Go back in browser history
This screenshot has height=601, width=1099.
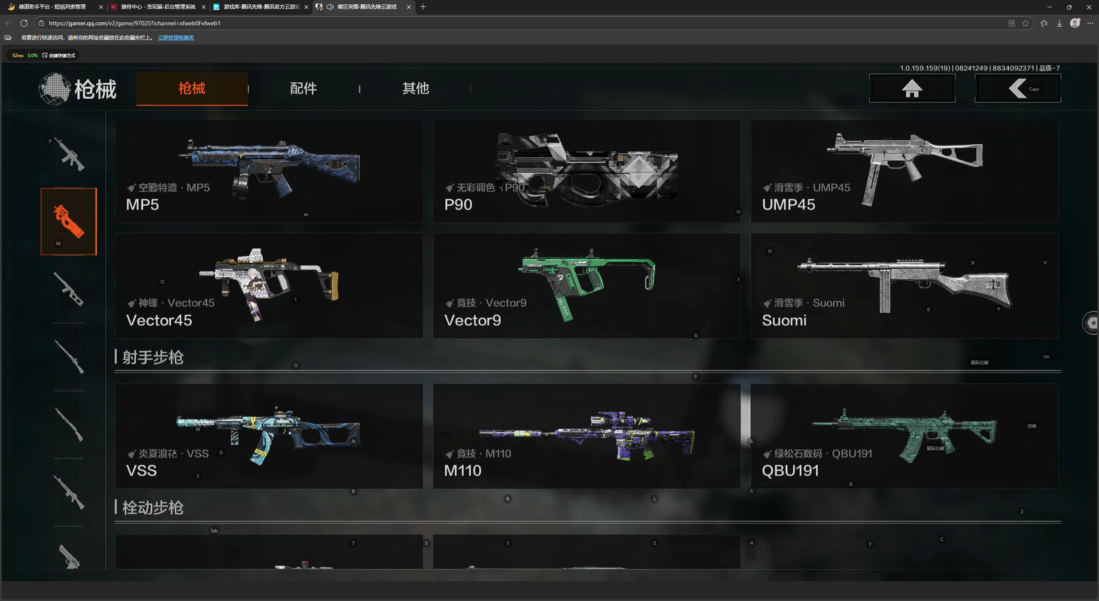pos(9,23)
